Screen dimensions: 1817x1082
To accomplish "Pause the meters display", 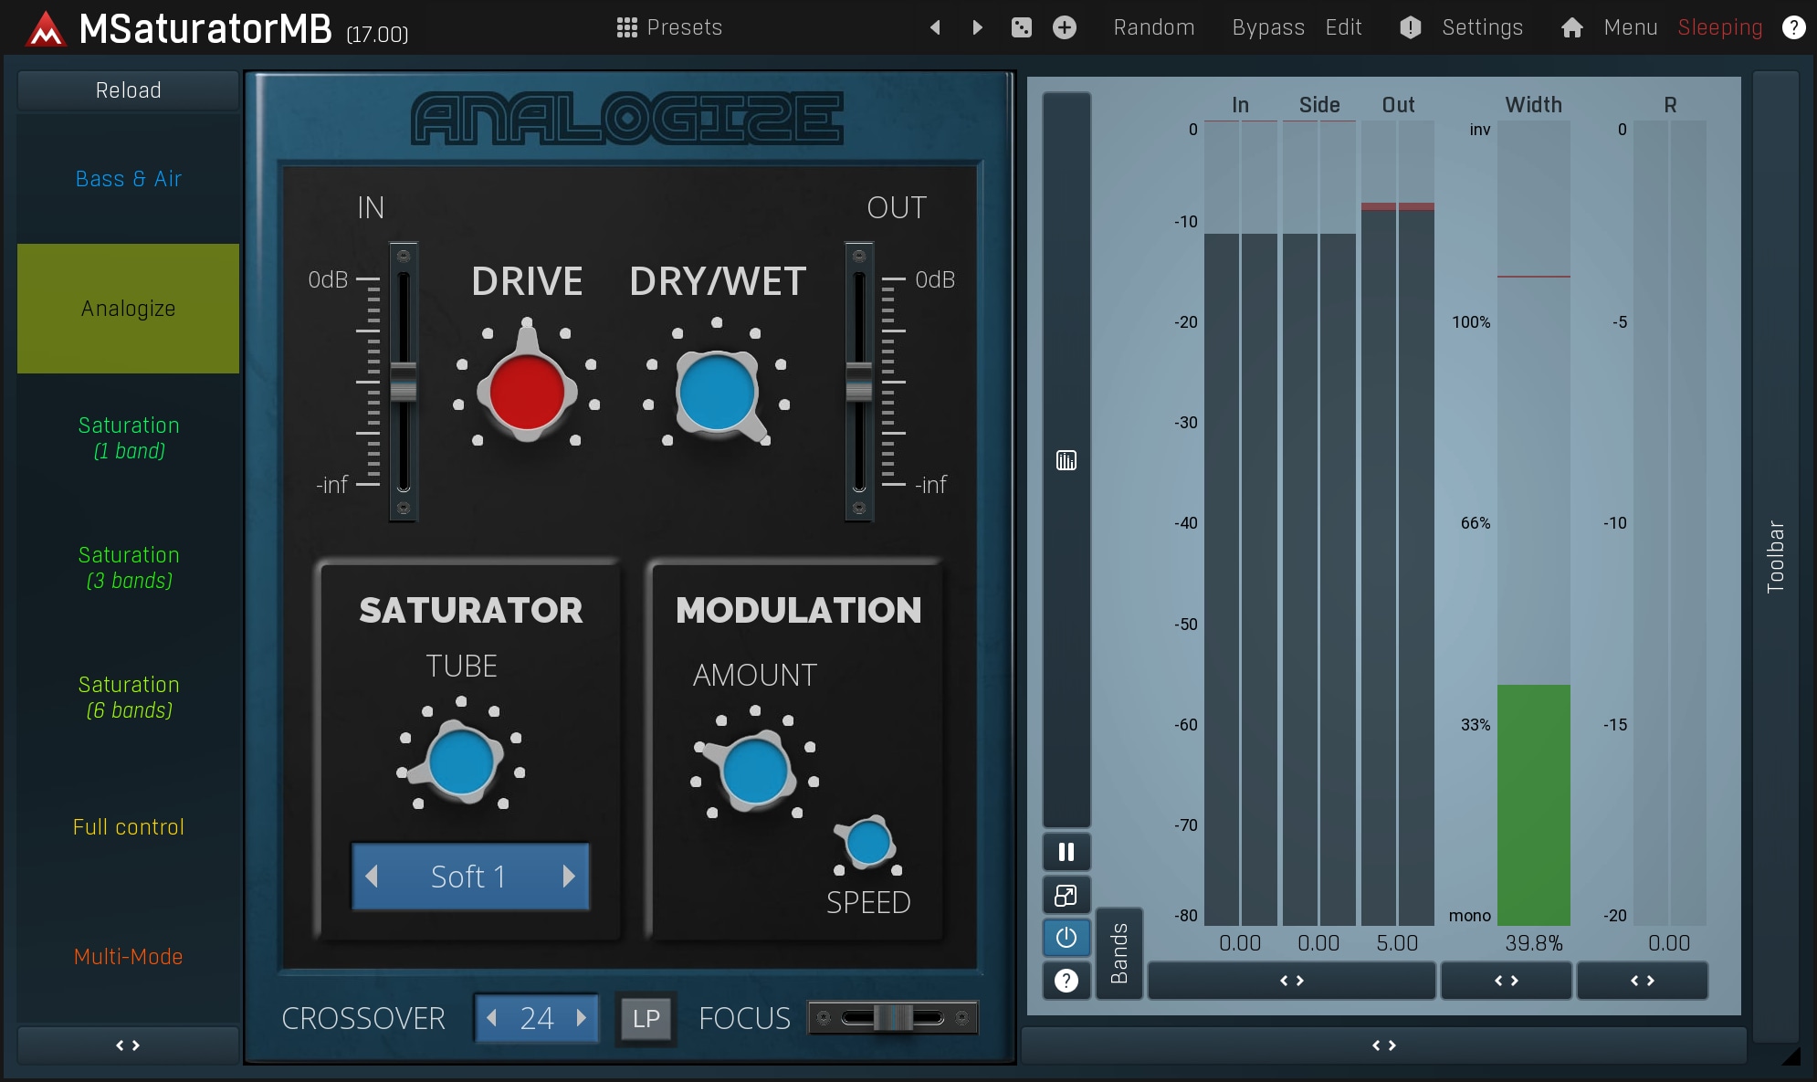I will click(1066, 852).
